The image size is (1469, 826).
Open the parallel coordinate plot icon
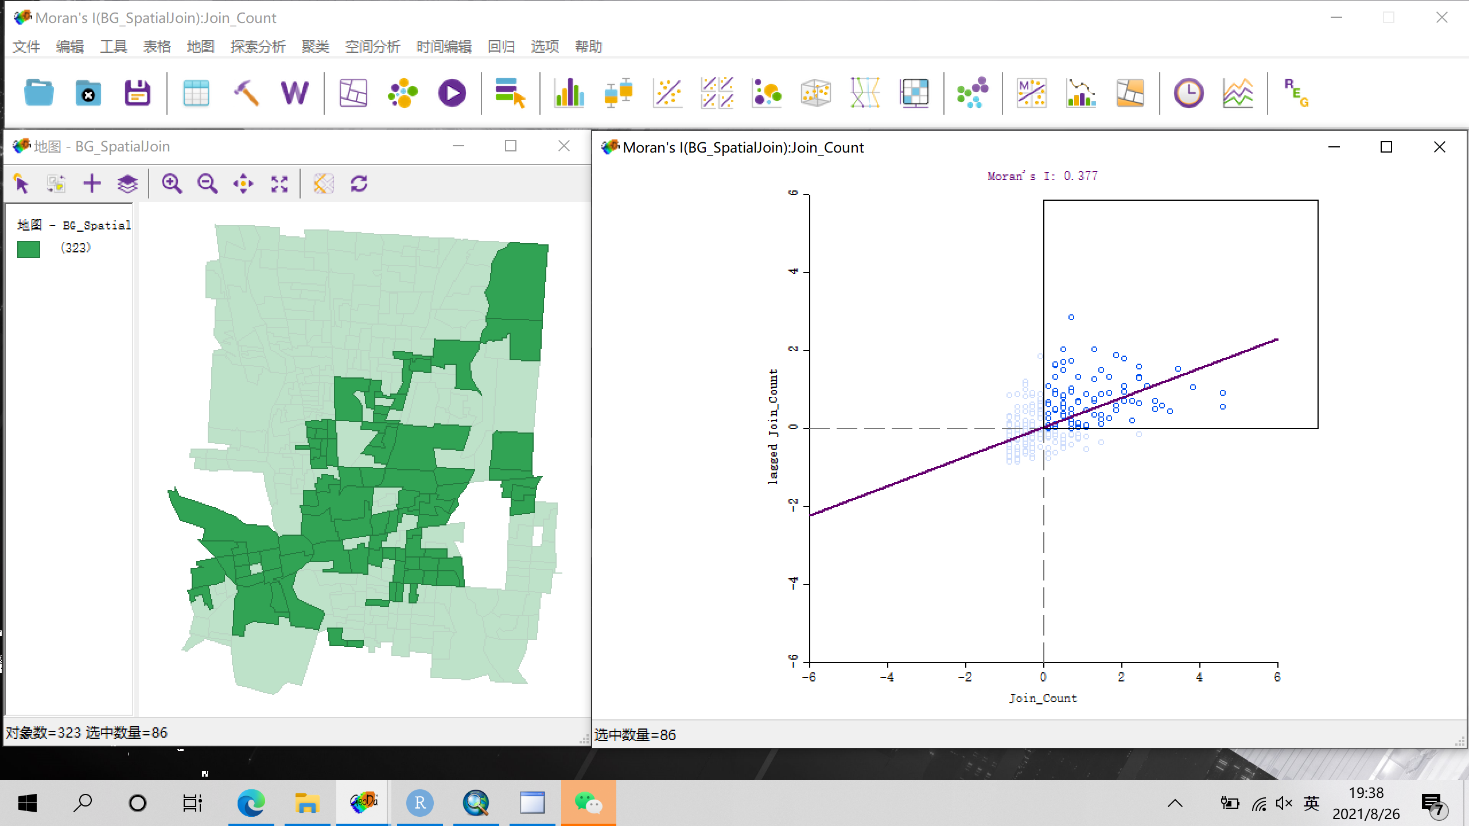pyautogui.click(x=865, y=93)
